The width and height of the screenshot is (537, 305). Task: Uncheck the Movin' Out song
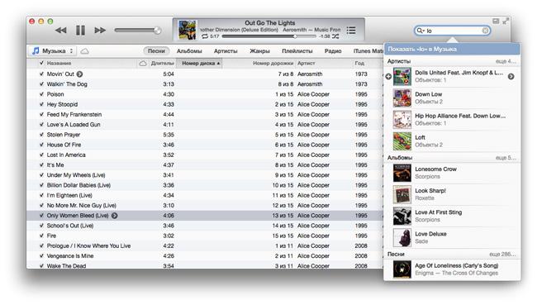point(41,74)
